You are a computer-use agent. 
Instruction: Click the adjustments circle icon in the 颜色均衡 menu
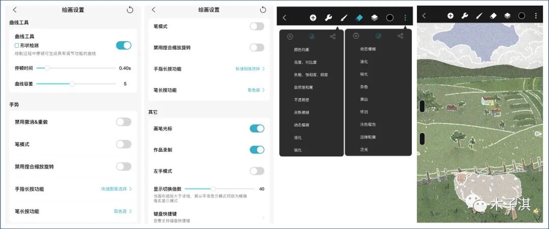(x=311, y=37)
